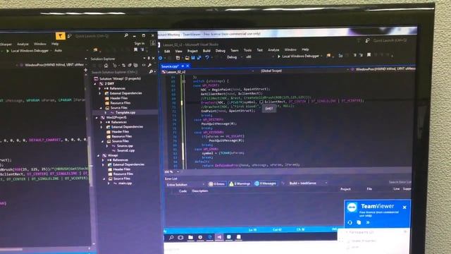This screenshot has height=254, width=451.
Task: Open the Help menu in the left Visual Studio
Action: [55, 44]
